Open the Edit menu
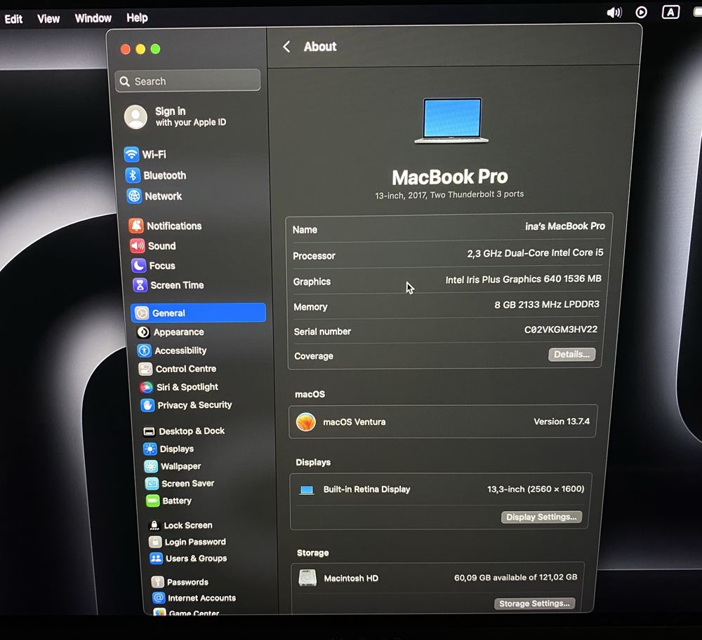 pos(13,19)
